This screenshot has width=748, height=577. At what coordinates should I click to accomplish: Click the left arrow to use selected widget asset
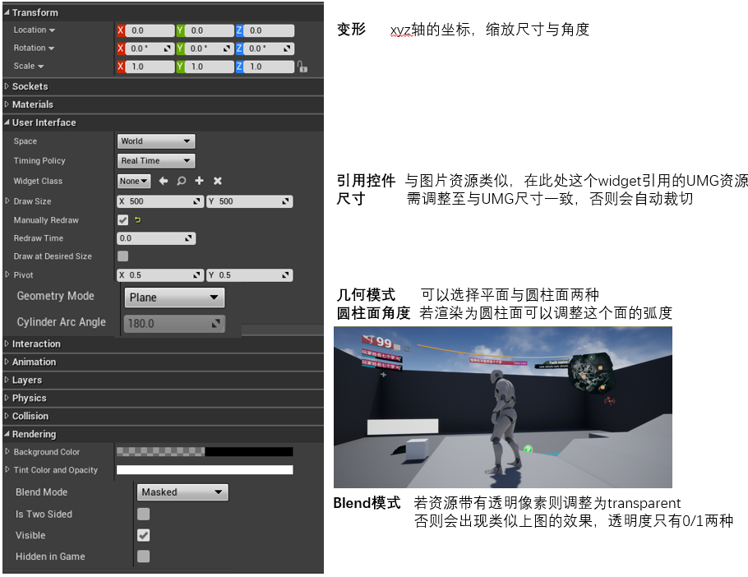(x=164, y=181)
